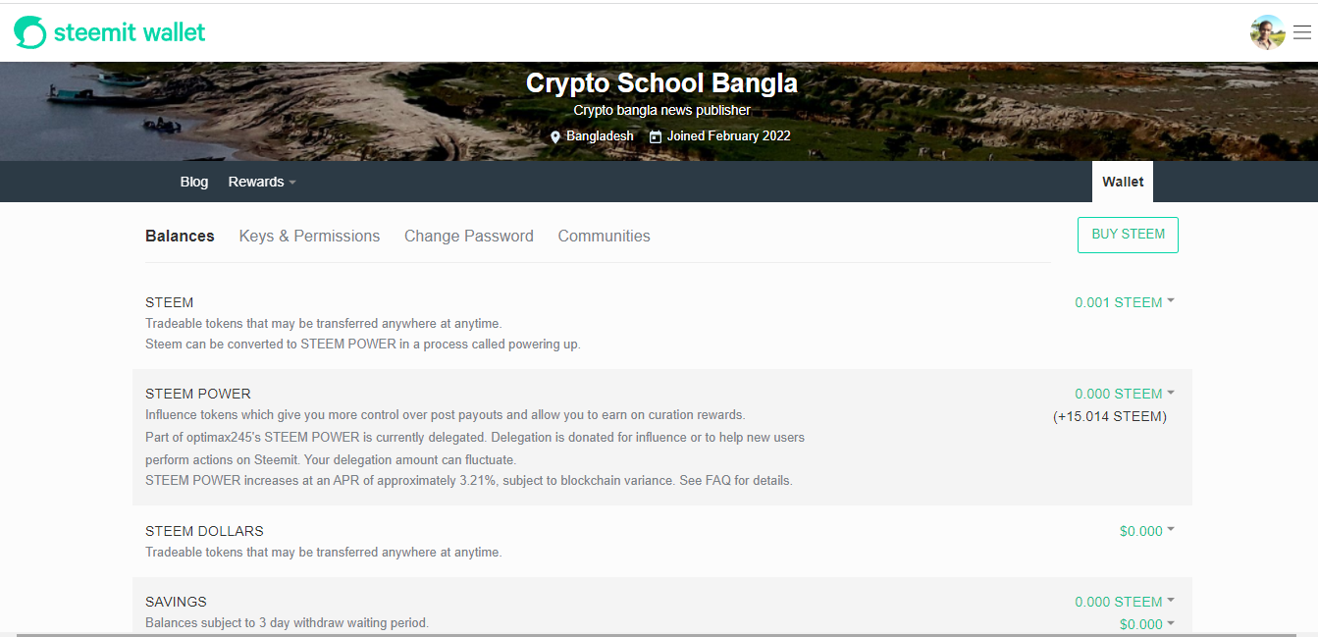Click the Joined February 2022 text
Viewport: 1318px width, 637px height.
(729, 136)
